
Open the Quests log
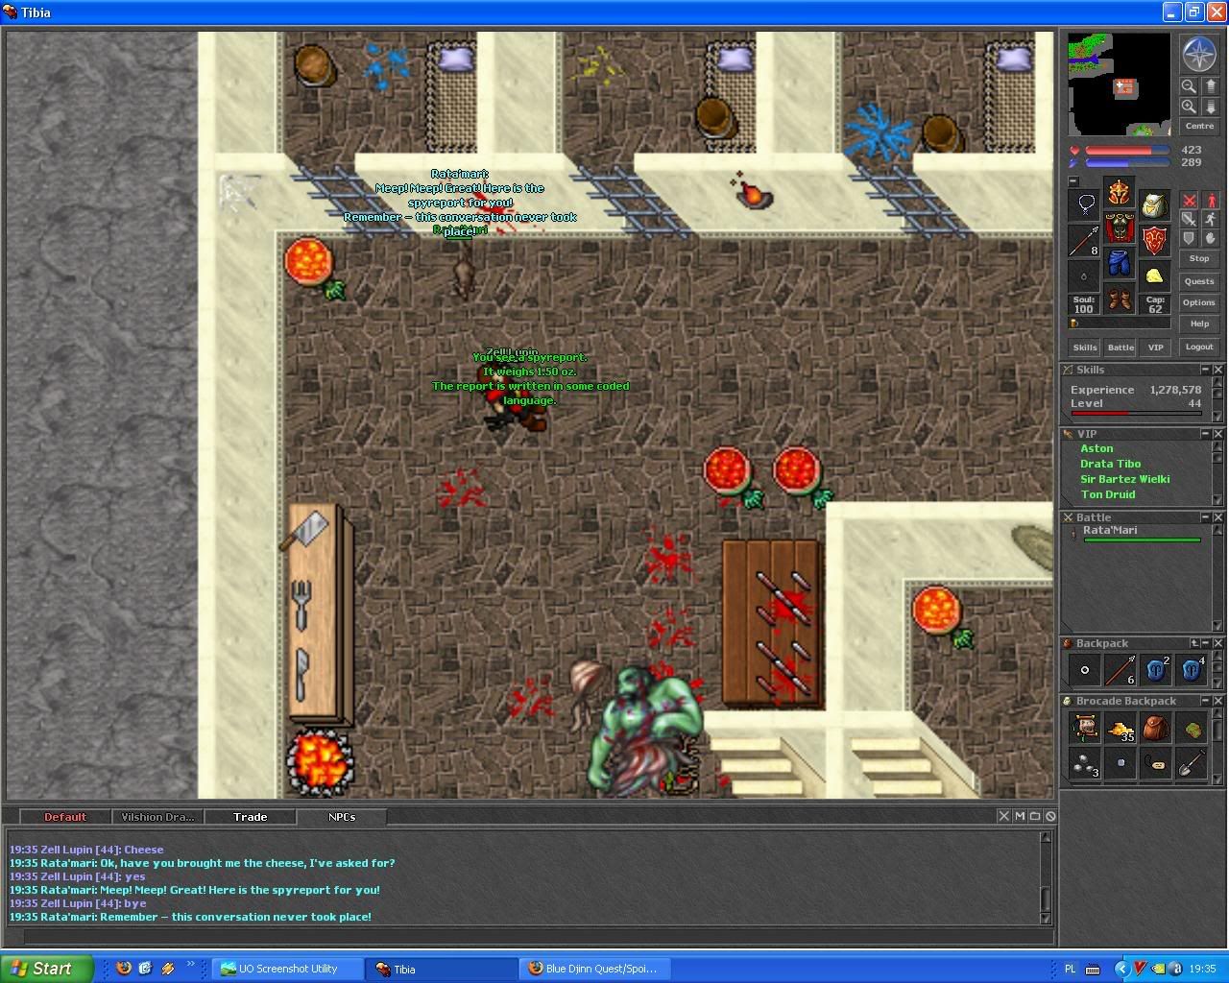click(1199, 281)
